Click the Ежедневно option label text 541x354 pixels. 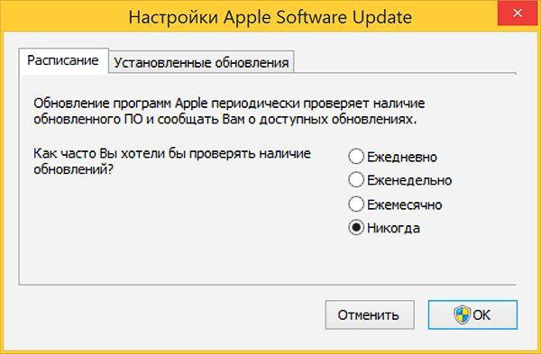(402, 157)
